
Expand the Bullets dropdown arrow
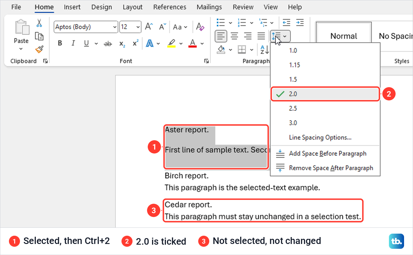(230, 23)
